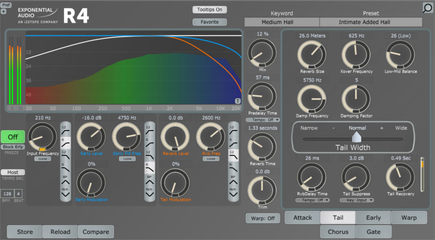Viewport: 435px width, 240px height.
Task: Switch to the Early tab
Action: (x=373, y=217)
